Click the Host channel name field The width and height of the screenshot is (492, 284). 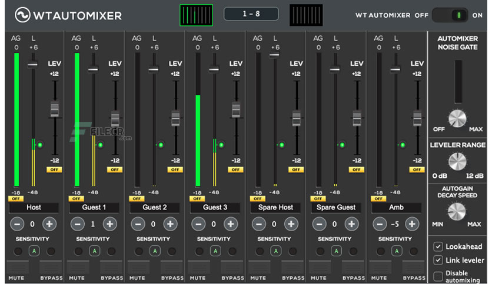point(34,207)
